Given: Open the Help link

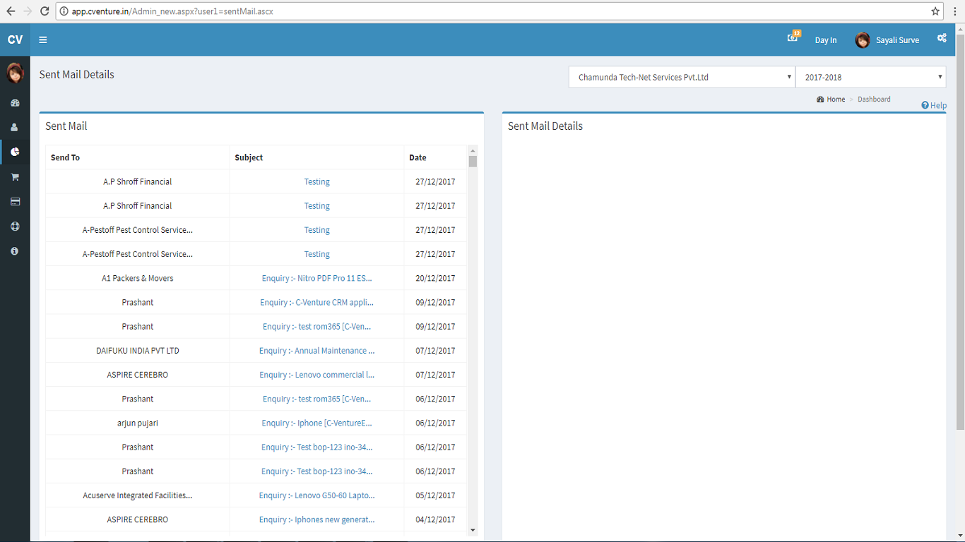Looking at the screenshot, I should [x=934, y=105].
